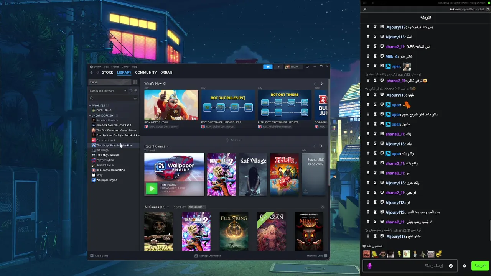Select Forza Horizon 4 in library list

[105, 140]
